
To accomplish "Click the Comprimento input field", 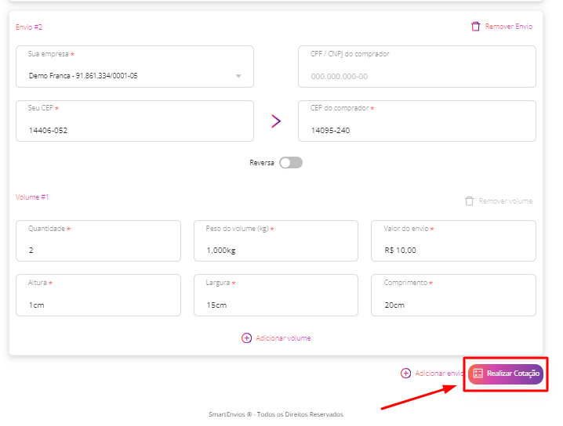I will [453, 295].
